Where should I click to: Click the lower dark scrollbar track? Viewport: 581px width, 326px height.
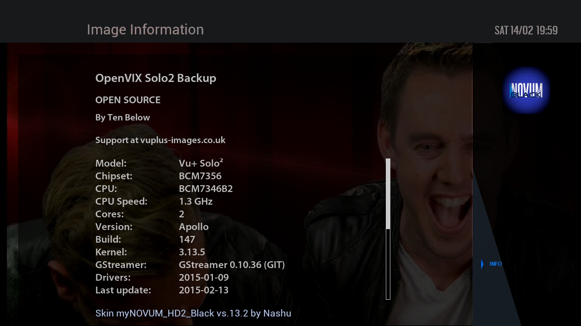click(x=388, y=264)
